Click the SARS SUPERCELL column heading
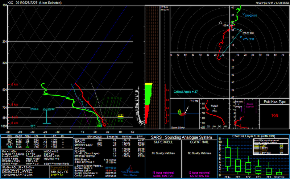The image size is (290, 179). coord(163,142)
